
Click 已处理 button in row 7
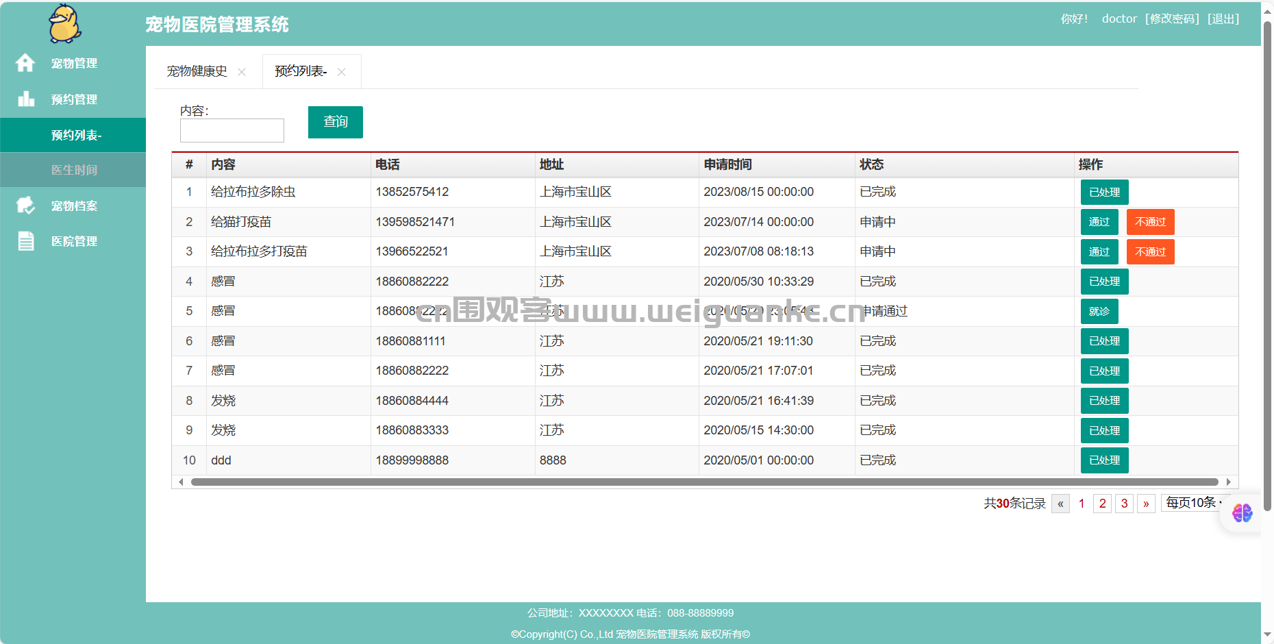click(x=1105, y=371)
